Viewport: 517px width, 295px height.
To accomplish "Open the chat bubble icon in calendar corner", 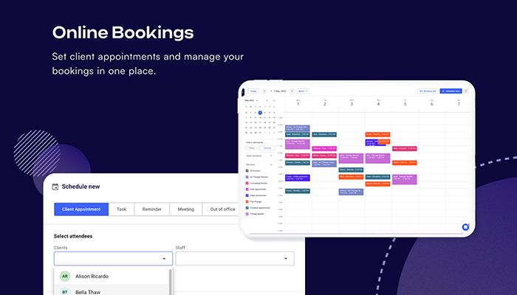I will click(465, 227).
